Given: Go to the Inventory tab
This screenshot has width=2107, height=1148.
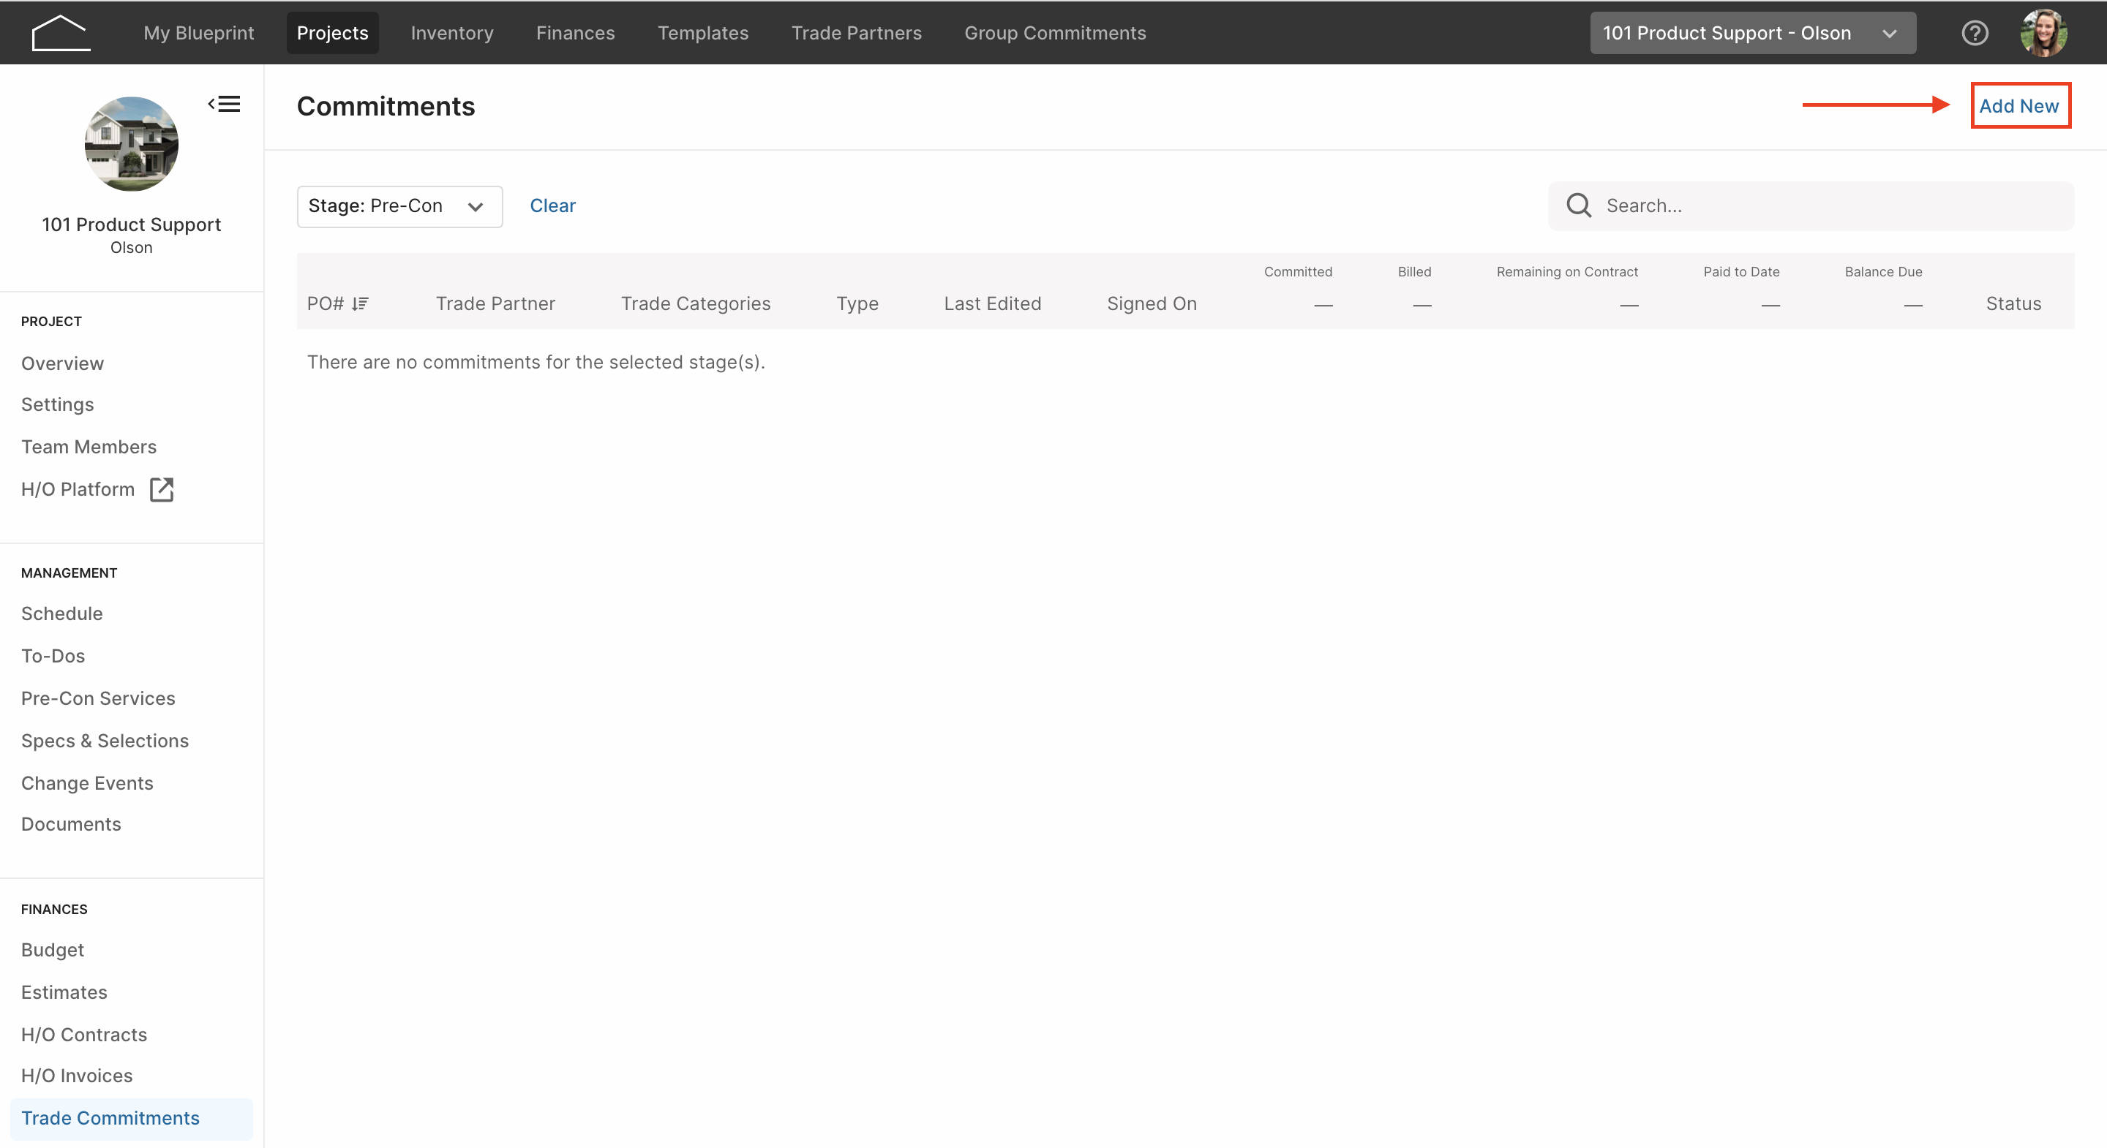Looking at the screenshot, I should coord(452,33).
